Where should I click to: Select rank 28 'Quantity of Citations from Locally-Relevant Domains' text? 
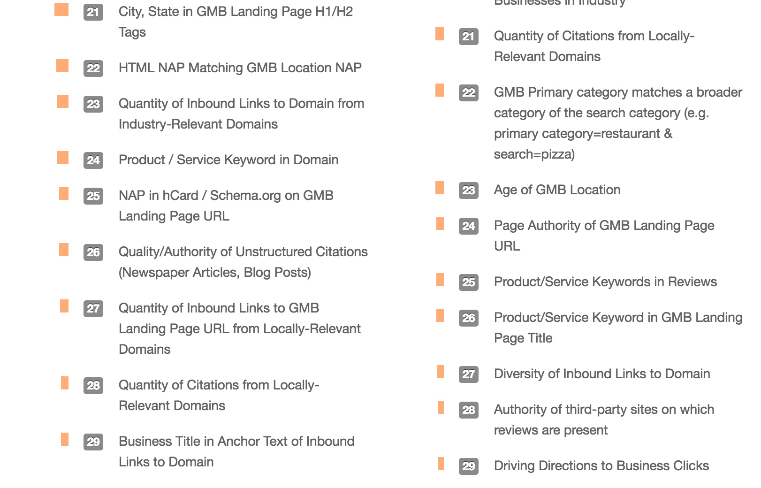click(219, 395)
